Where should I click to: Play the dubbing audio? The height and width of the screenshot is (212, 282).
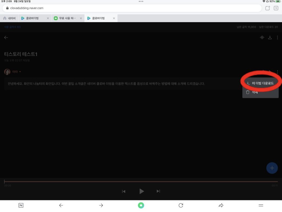click(142, 191)
